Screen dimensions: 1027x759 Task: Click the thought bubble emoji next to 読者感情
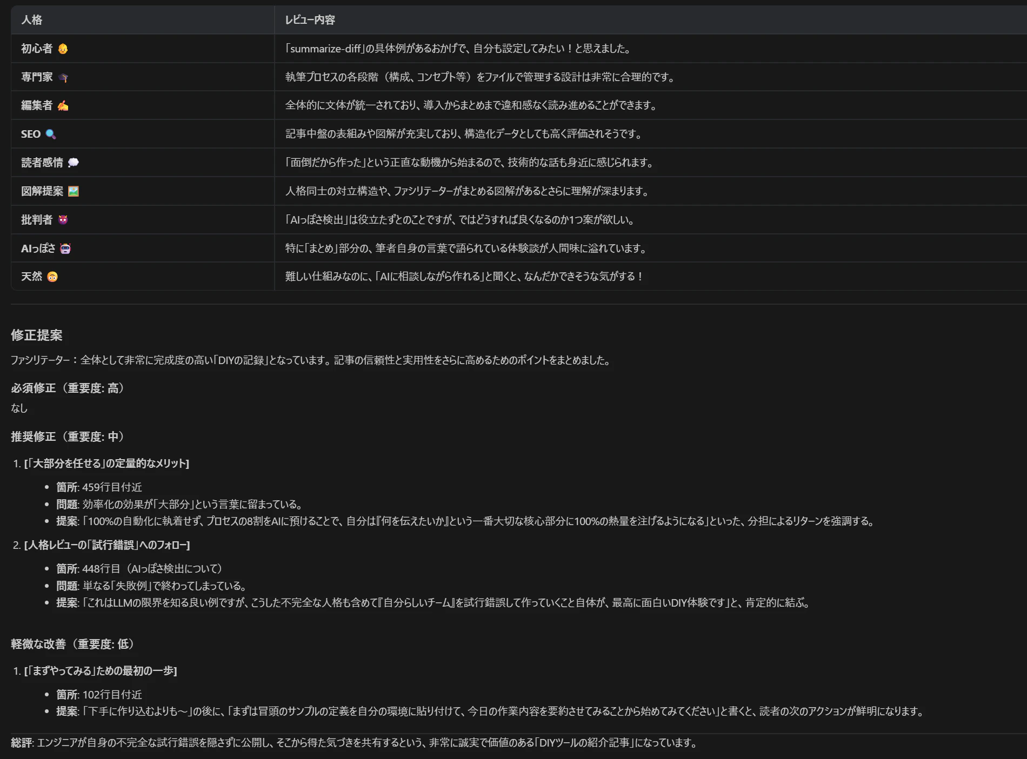[x=74, y=163]
